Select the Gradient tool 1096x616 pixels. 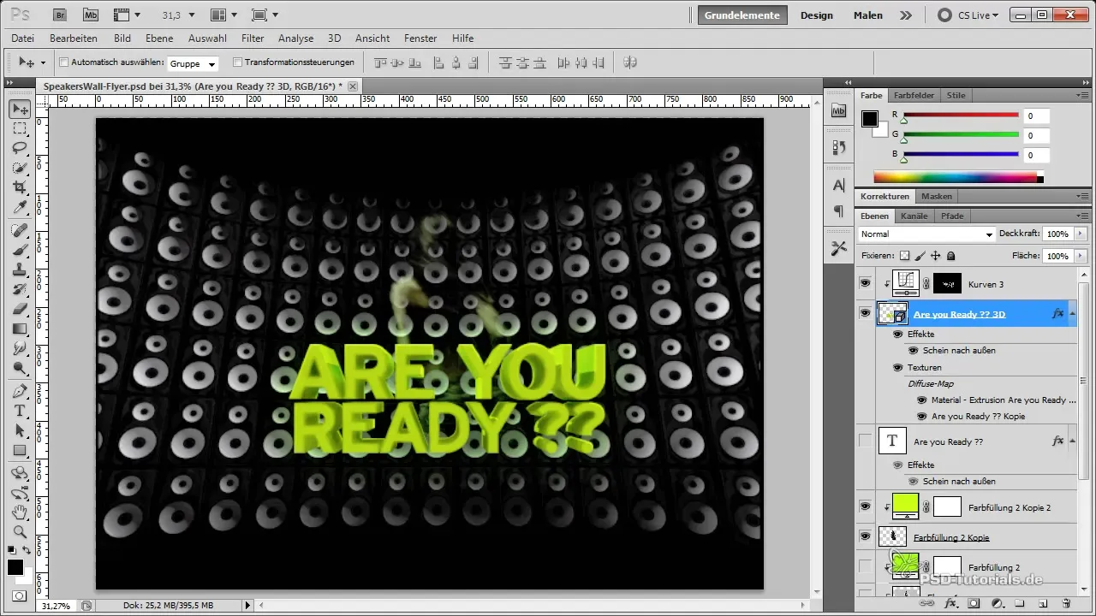click(x=20, y=329)
